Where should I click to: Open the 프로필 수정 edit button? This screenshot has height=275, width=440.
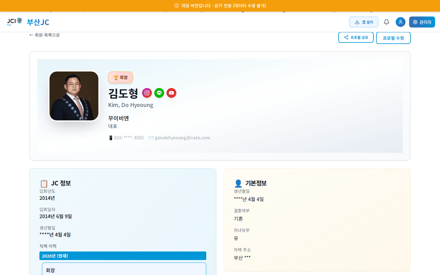point(393,38)
